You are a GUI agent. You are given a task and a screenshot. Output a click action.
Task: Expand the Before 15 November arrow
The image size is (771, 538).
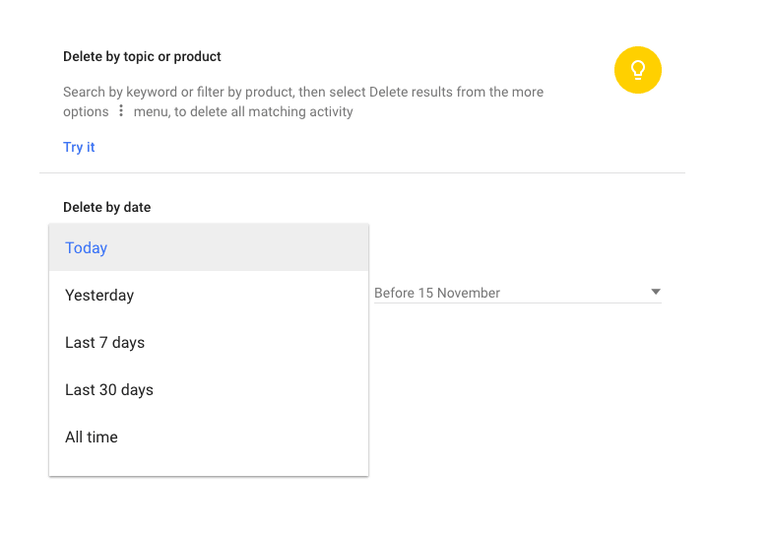coord(656,292)
